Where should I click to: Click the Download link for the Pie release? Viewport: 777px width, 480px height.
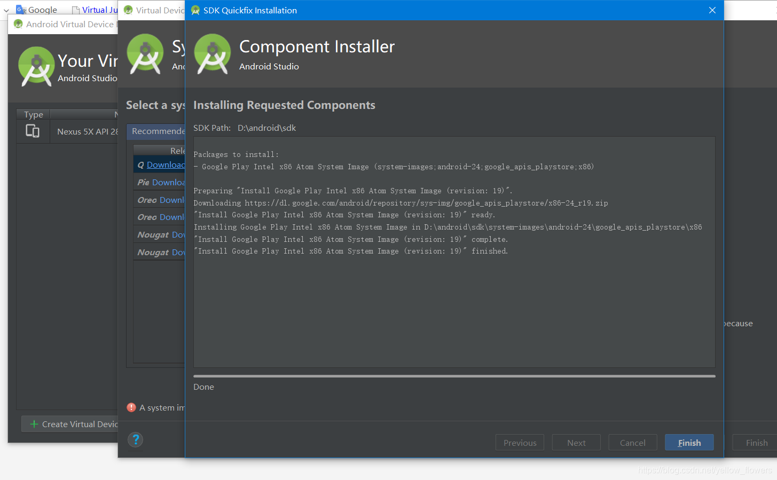point(168,182)
